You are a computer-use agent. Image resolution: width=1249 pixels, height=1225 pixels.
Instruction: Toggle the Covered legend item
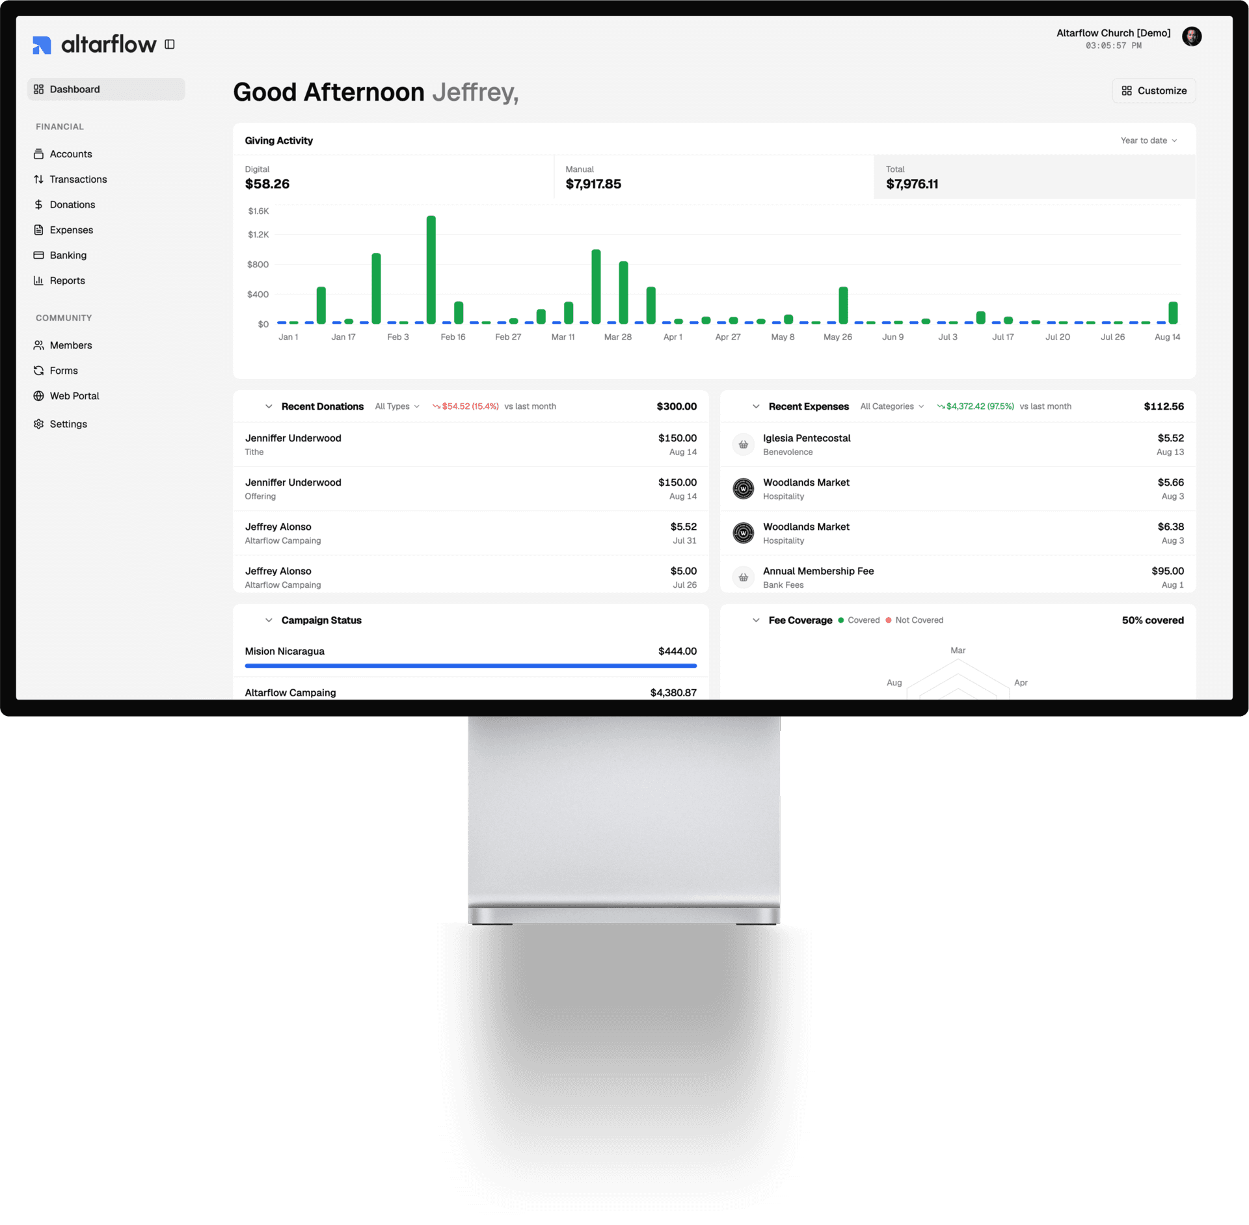[859, 620]
